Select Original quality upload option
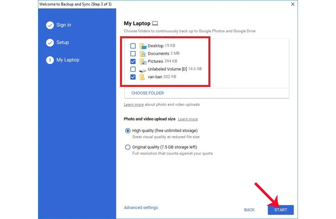This screenshot has width=336, height=219. click(x=128, y=147)
